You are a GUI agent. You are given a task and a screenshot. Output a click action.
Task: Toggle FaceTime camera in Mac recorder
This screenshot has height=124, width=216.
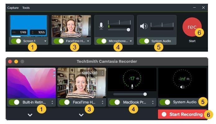pyautogui.click(x=64, y=102)
